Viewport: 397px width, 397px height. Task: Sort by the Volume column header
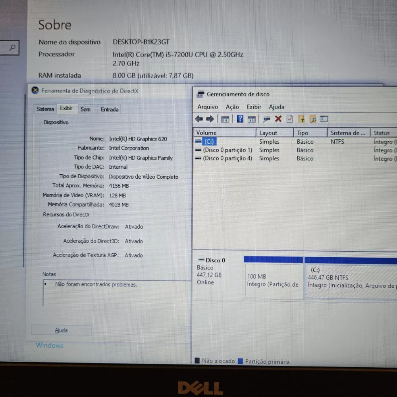(x=225, y=133)
